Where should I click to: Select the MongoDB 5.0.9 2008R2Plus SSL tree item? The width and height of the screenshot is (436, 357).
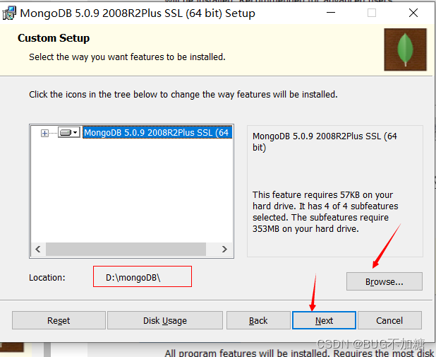point(157,132)
